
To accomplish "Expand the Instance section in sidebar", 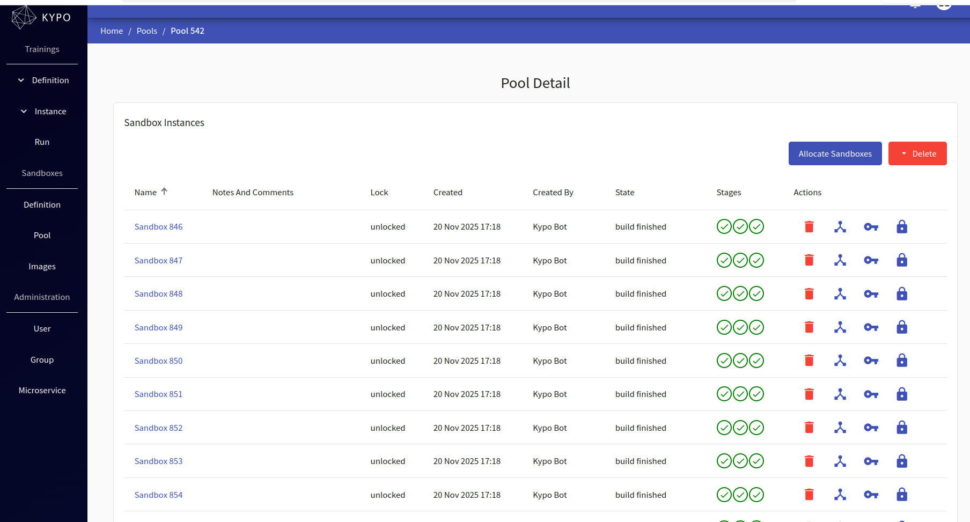I will [43, 112].
